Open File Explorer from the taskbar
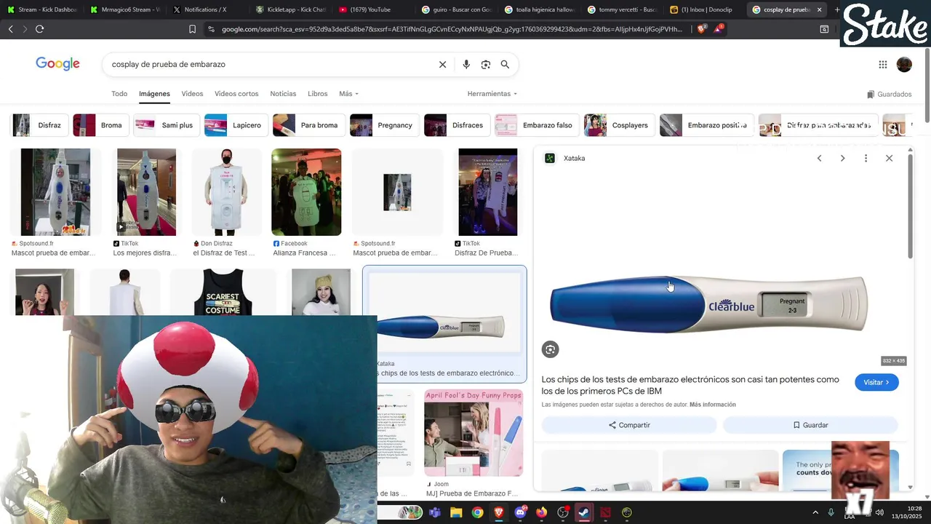This screenshot has height=524, width=931. click(x=456, y=512)
